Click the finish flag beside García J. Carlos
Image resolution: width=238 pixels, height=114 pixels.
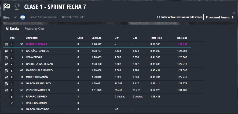6,51
